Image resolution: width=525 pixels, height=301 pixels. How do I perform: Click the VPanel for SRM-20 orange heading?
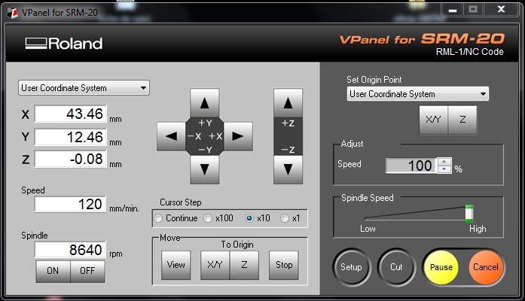(422, 39)
